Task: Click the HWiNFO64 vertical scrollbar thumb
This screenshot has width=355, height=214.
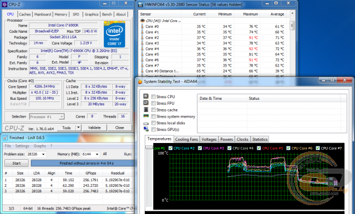Action: tap(292, 26)
